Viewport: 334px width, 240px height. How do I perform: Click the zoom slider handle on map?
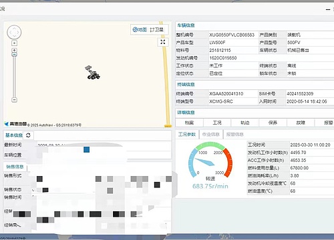[x=14, y=54]
